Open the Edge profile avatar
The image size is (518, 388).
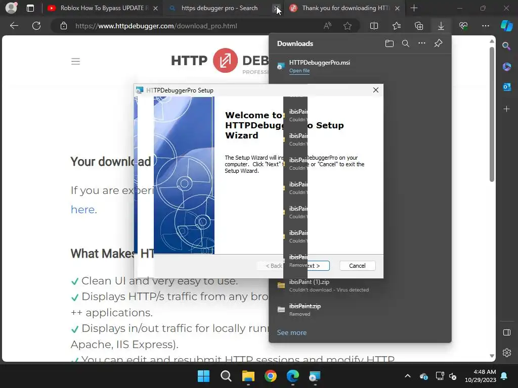click(x=11, y=8)
